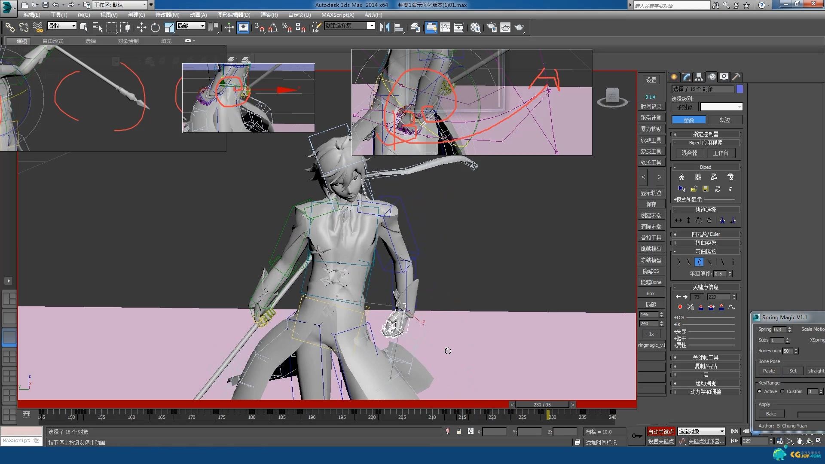Toggle the highlighted Bend Links mode button
This screenshot has width=825, height=464.
click(699, 262)
